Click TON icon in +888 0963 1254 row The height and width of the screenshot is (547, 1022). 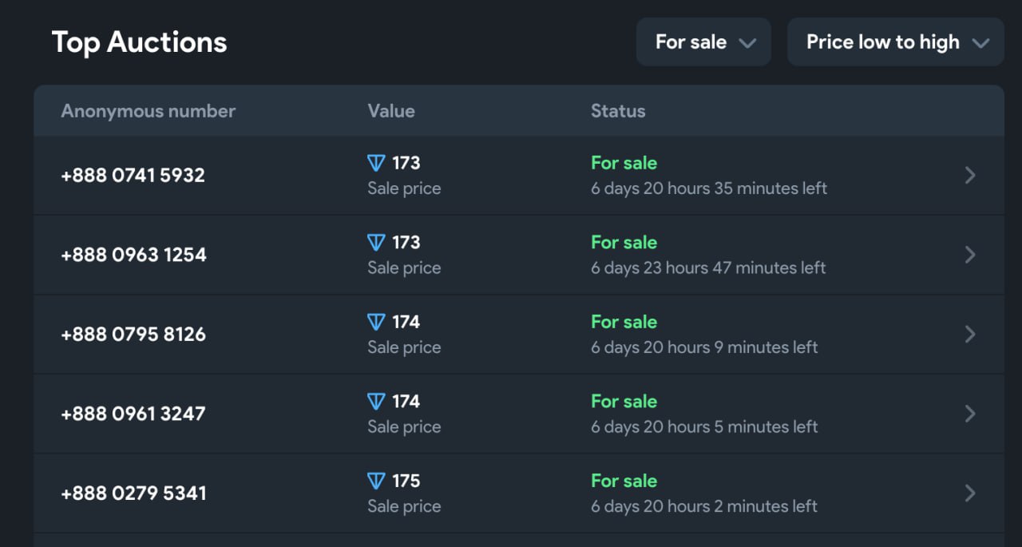(376, 242)
